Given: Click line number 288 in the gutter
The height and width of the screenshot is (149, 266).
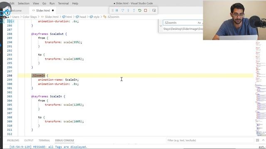Looking at the screenshot, I should coord(10,34).
